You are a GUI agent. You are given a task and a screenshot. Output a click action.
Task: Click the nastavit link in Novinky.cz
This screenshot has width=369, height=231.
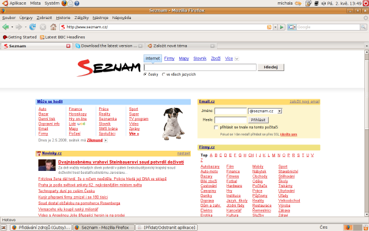(x=183, y=154)
